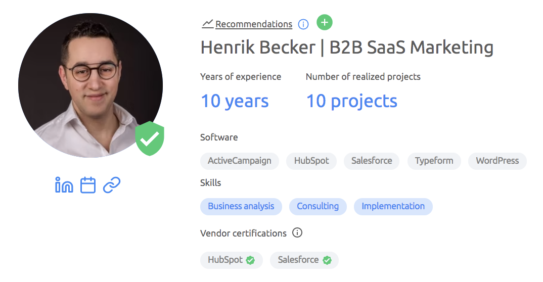Click the green verified shield badge
The height and width of the screenshot is (282, 543).
coord(150,138)
